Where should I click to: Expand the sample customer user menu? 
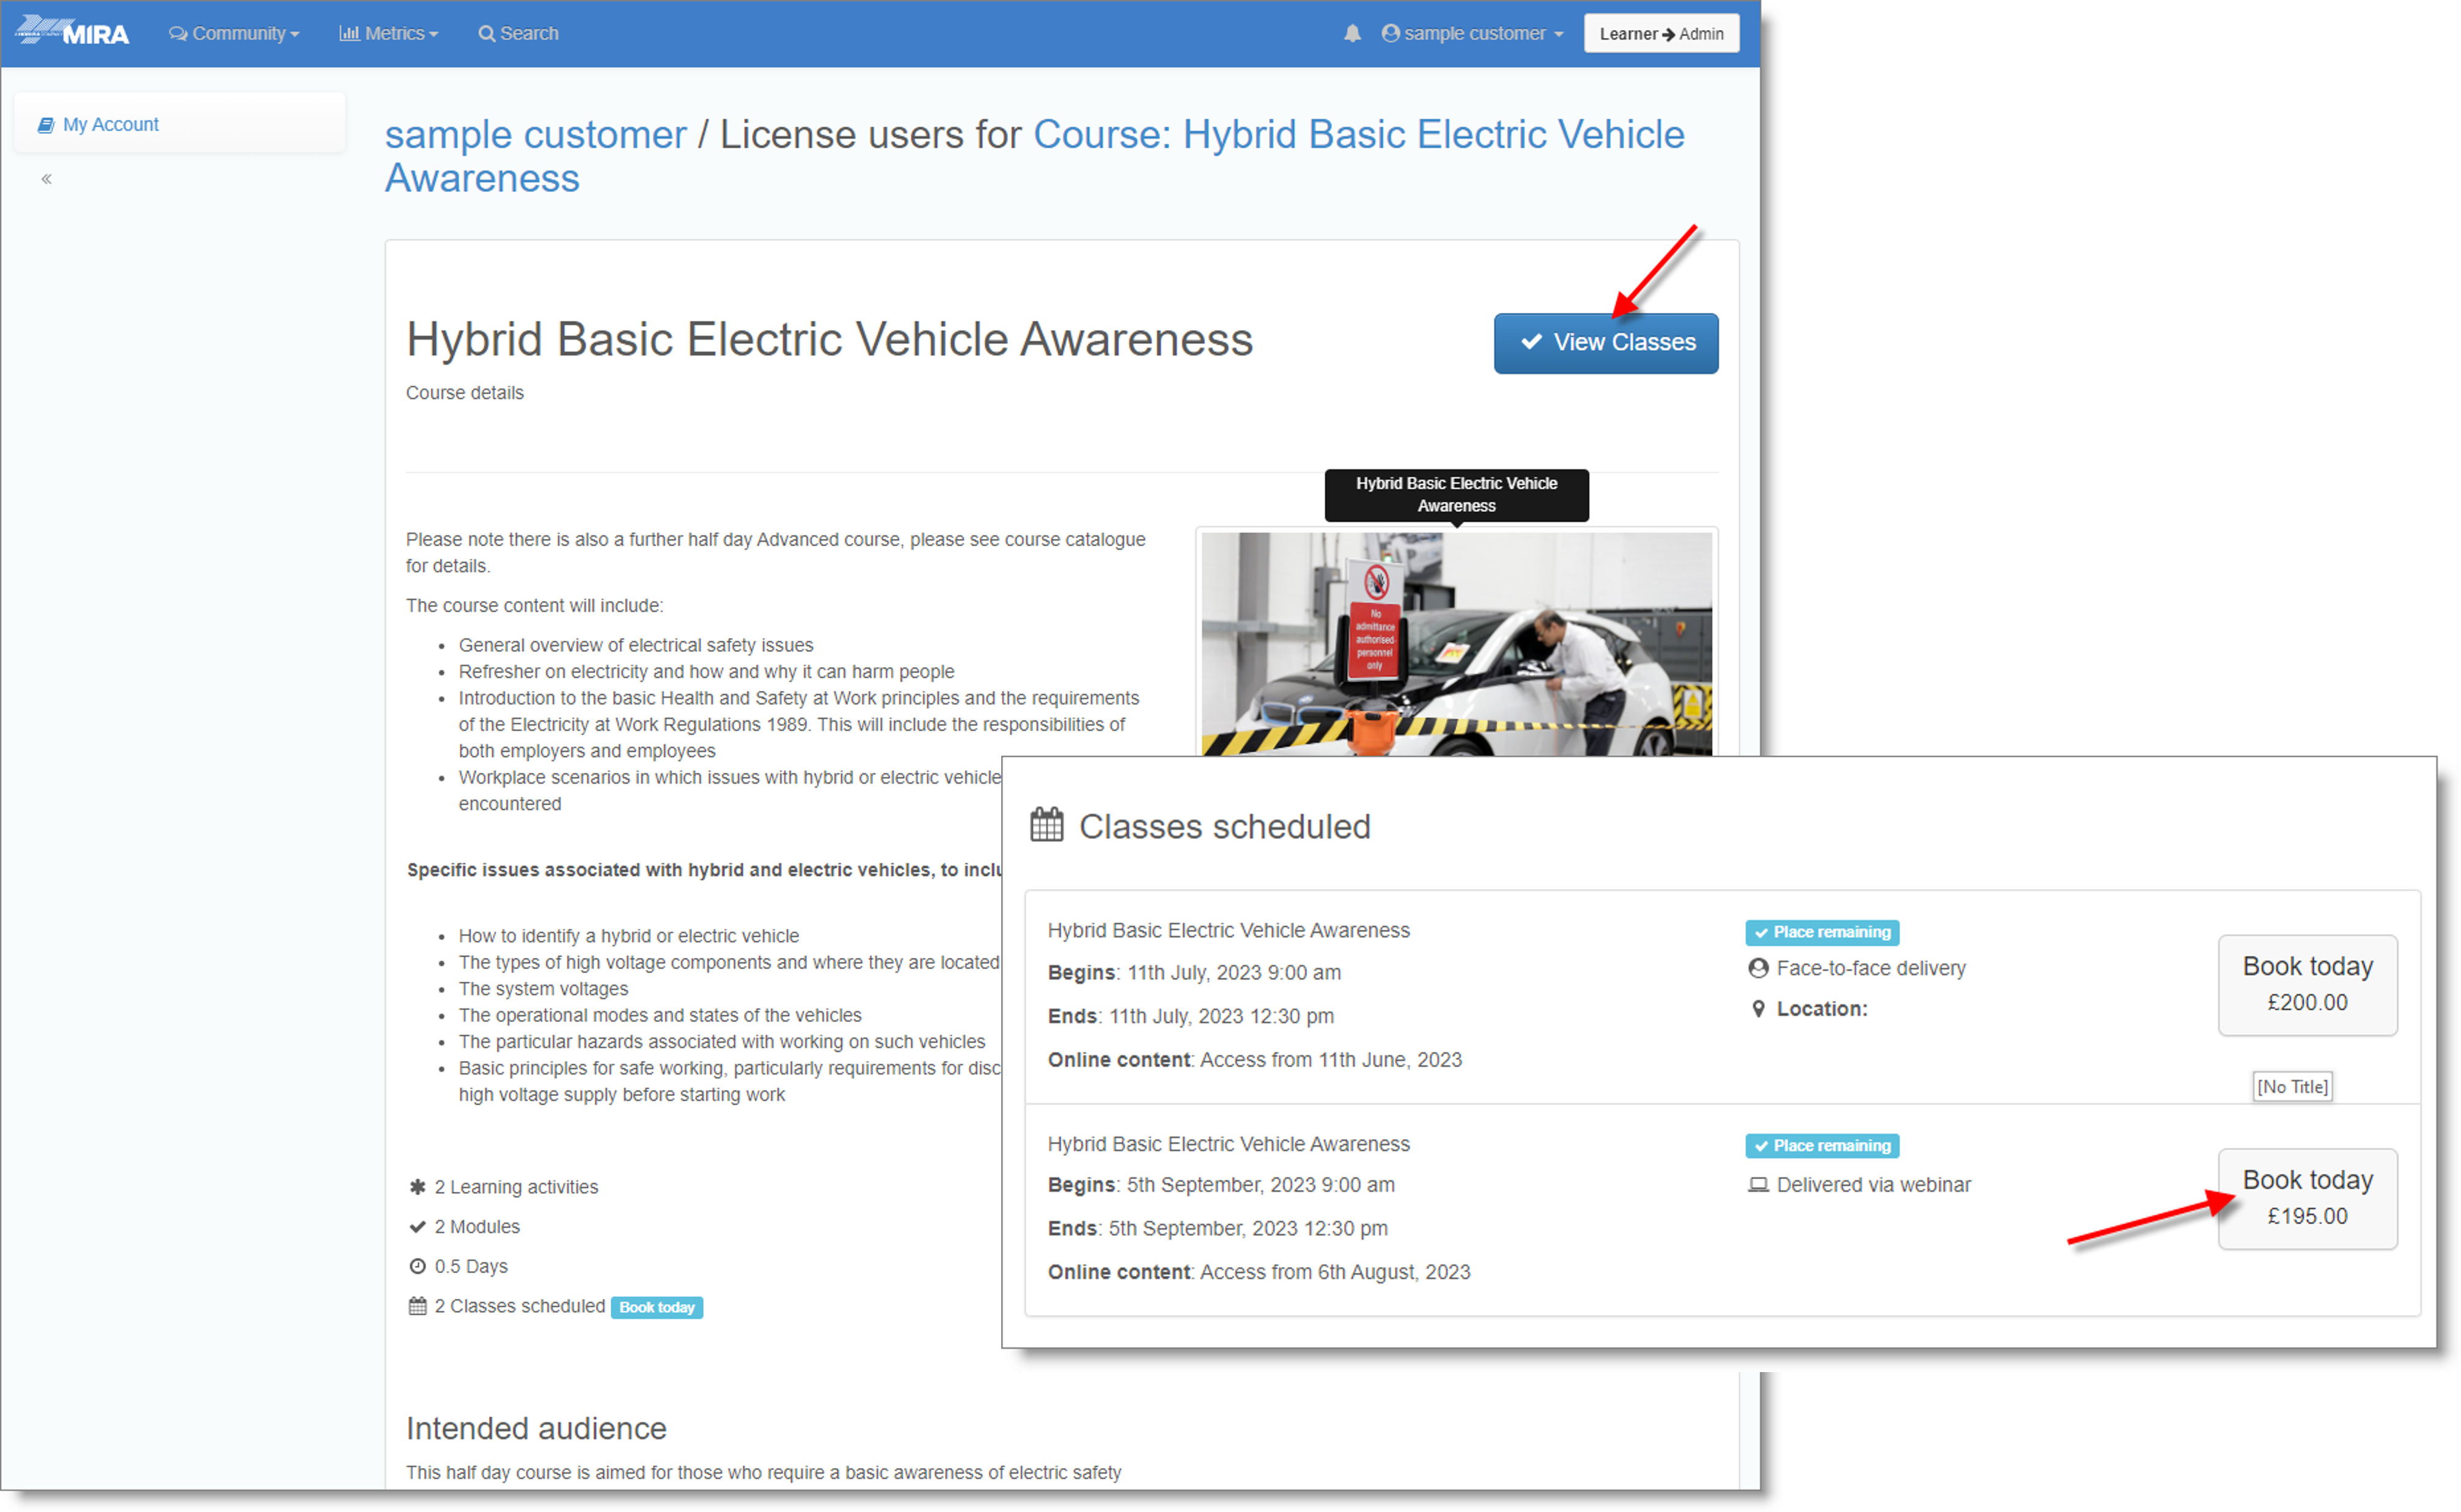point(1473,33)
